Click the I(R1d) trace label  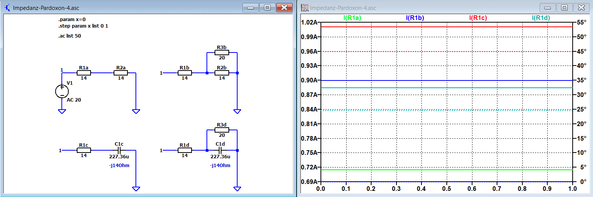(541, 18)
